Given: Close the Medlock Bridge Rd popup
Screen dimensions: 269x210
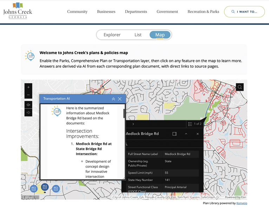Looking at the screenshot, I should [197, 134].
